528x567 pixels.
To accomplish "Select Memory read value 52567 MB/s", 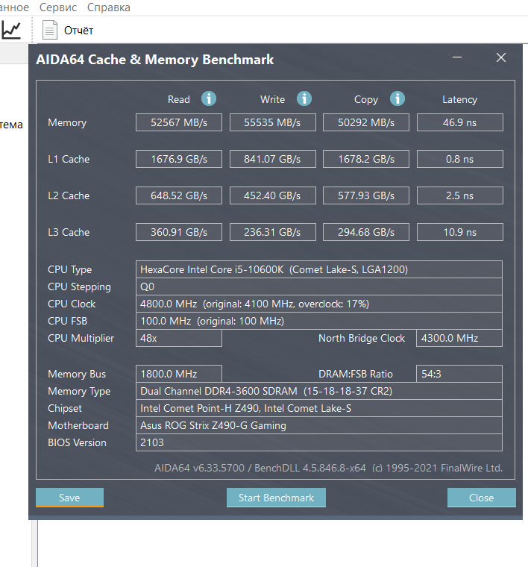I will [x=179, y=122].
